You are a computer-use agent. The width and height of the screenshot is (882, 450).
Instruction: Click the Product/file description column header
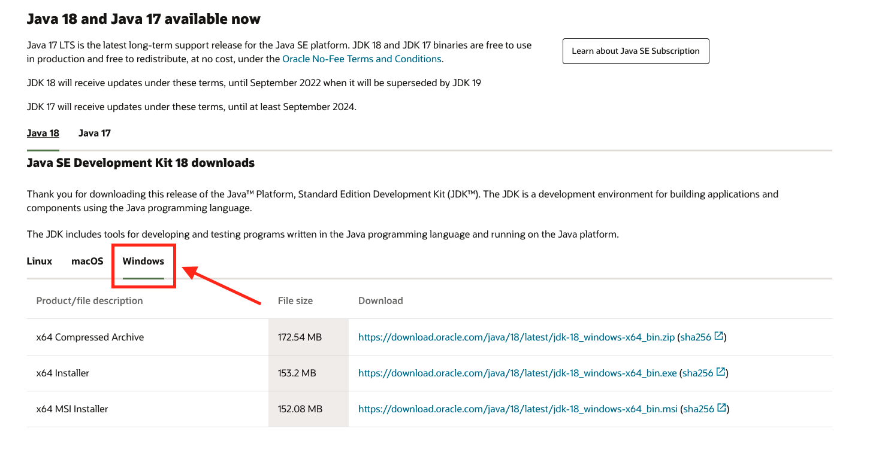click(x=89, y=300)
